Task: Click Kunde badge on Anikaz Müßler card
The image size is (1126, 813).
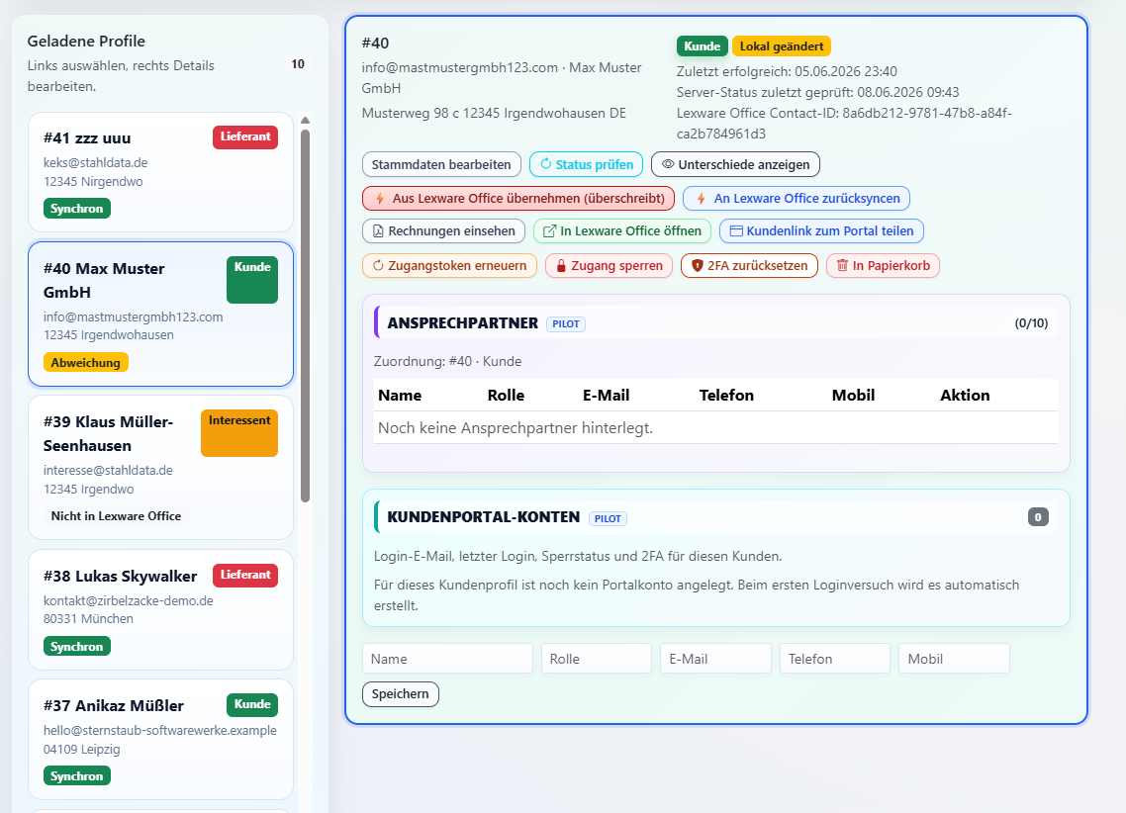Action: [x=252, y=704]
